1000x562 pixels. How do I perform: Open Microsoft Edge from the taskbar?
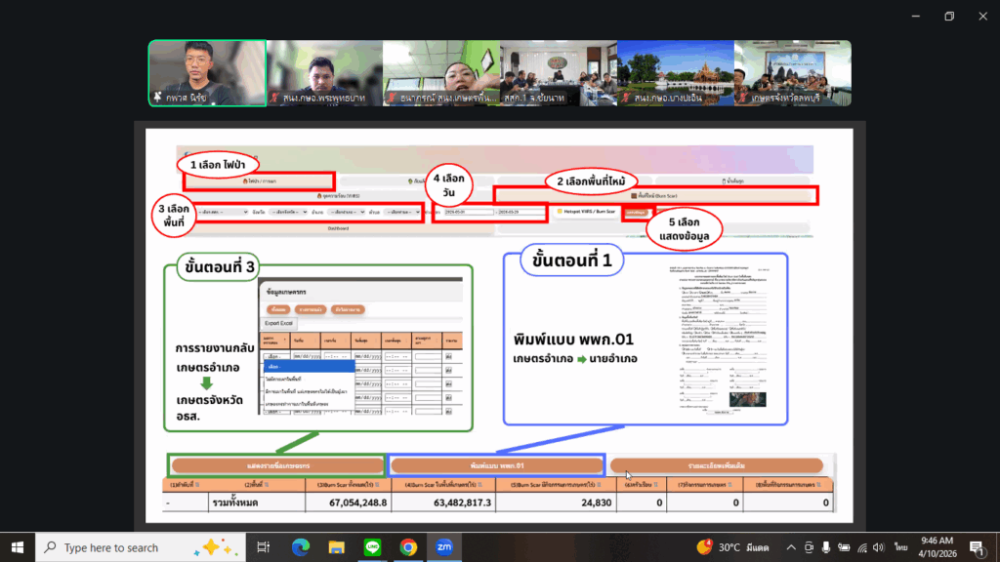[x=300, y=547]
